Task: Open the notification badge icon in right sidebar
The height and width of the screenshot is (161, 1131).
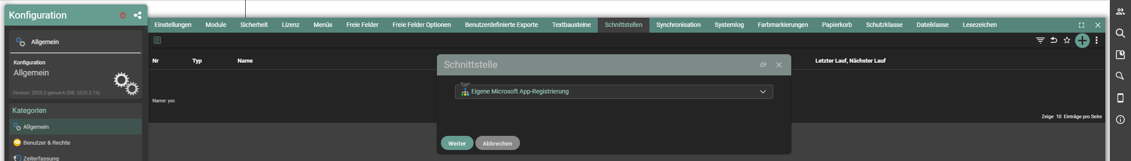Action: click(x=1120, y=54)
